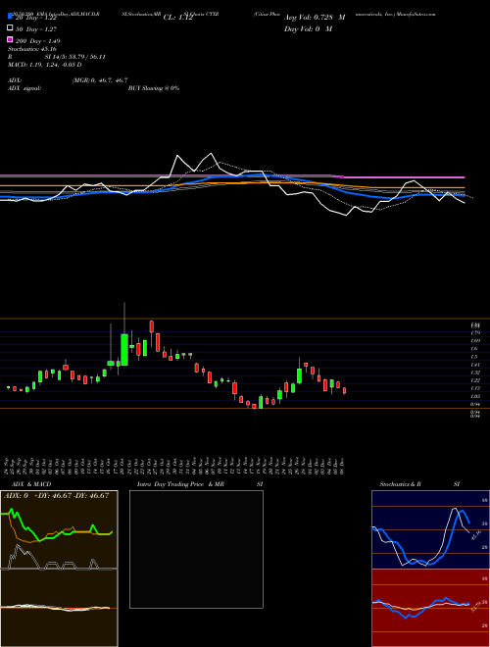This screenshot has height=647, width=490.
Task: Click the 'Stochastics & R SI' panel title
Action: [419, 484]
